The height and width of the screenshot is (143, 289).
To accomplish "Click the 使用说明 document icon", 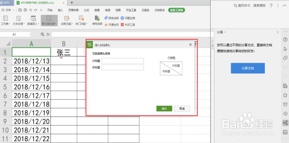I will 97,18.
